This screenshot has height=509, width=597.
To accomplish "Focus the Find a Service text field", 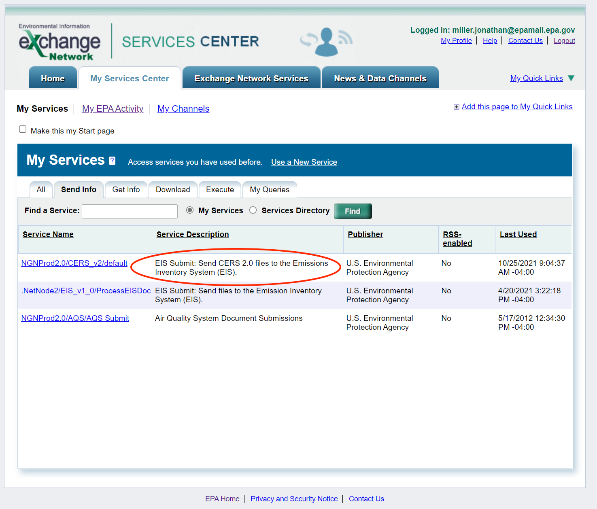I will point(130,211).
